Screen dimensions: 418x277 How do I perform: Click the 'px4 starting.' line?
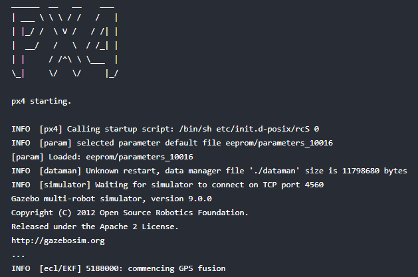point(41,102)
